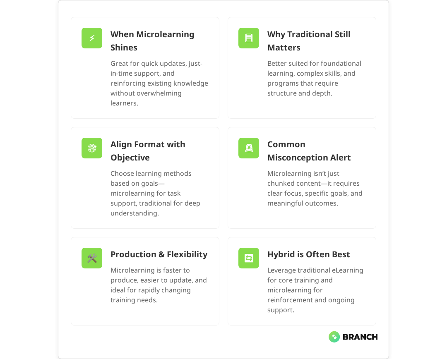Click 'Hybrid is Often Best' title
This screenshot has height=359, width=447.
(308, 254)
